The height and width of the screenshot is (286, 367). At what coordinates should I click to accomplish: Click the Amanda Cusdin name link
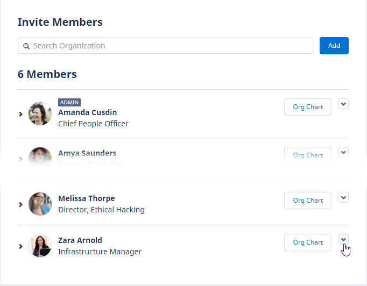point(87,112)
